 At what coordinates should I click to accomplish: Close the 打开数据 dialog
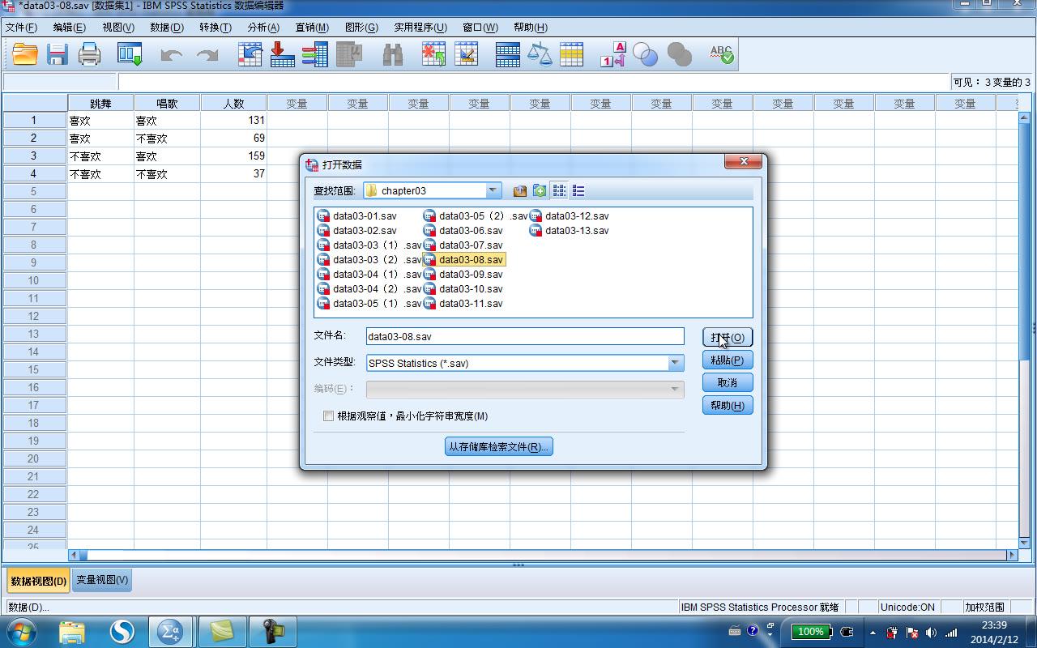click(743, 162)
